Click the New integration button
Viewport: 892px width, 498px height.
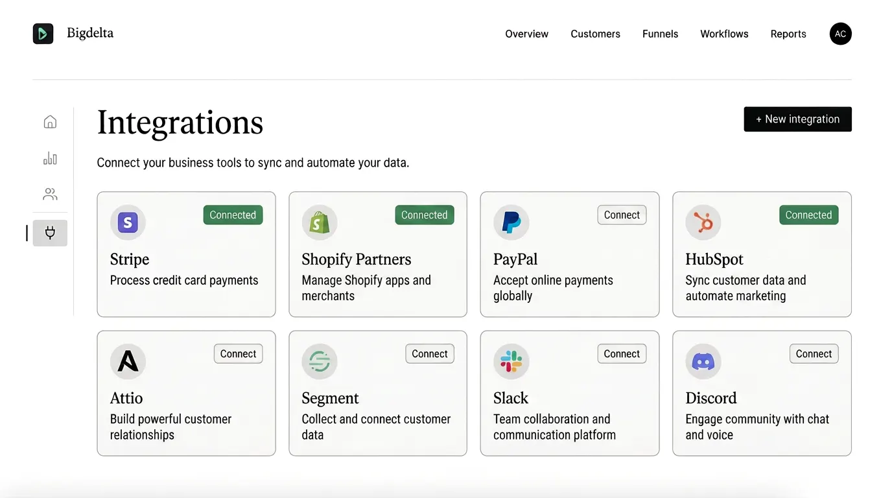(798, 119)
